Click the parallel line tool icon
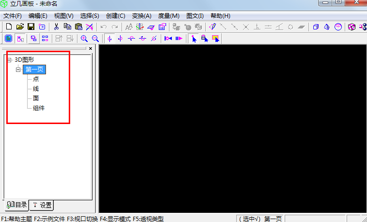The height and width of the screenshot is (222, 367). tap(268, 27)
